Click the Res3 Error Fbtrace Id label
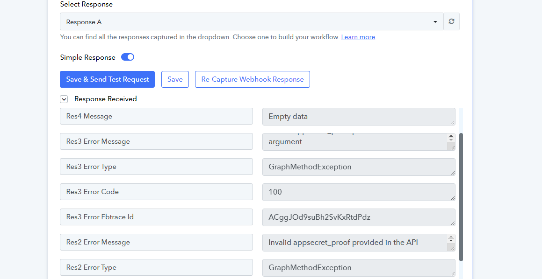The height and width of the screenshot is (279, 542). [156, 217]
